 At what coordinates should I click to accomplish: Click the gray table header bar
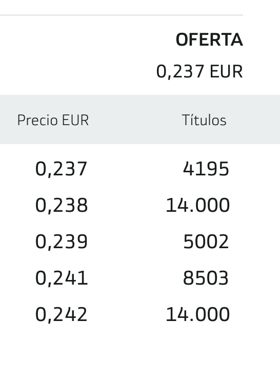click(140, 119)
